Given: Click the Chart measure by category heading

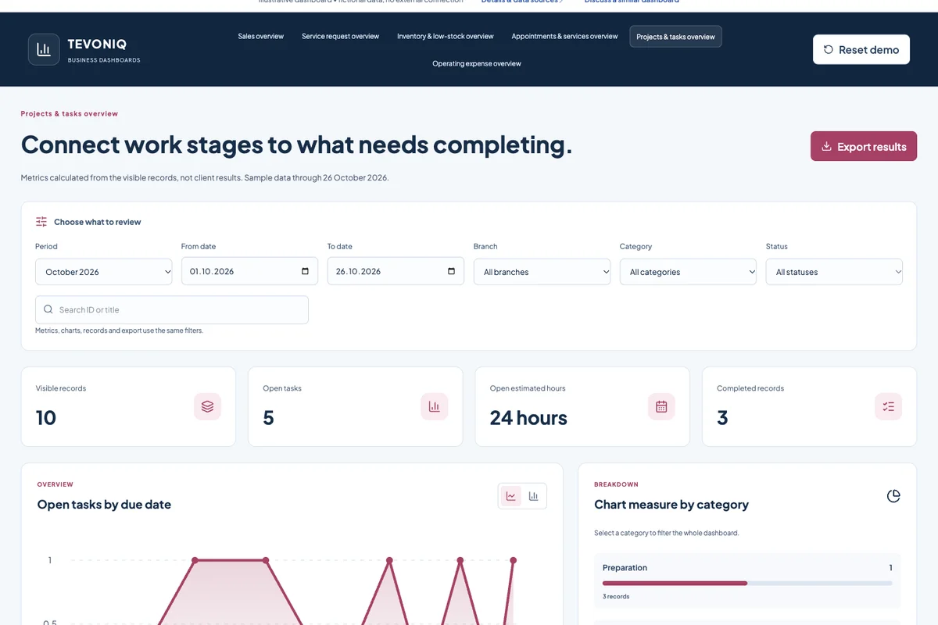Looking at the screenshot, I should click(x=671, y=505).
